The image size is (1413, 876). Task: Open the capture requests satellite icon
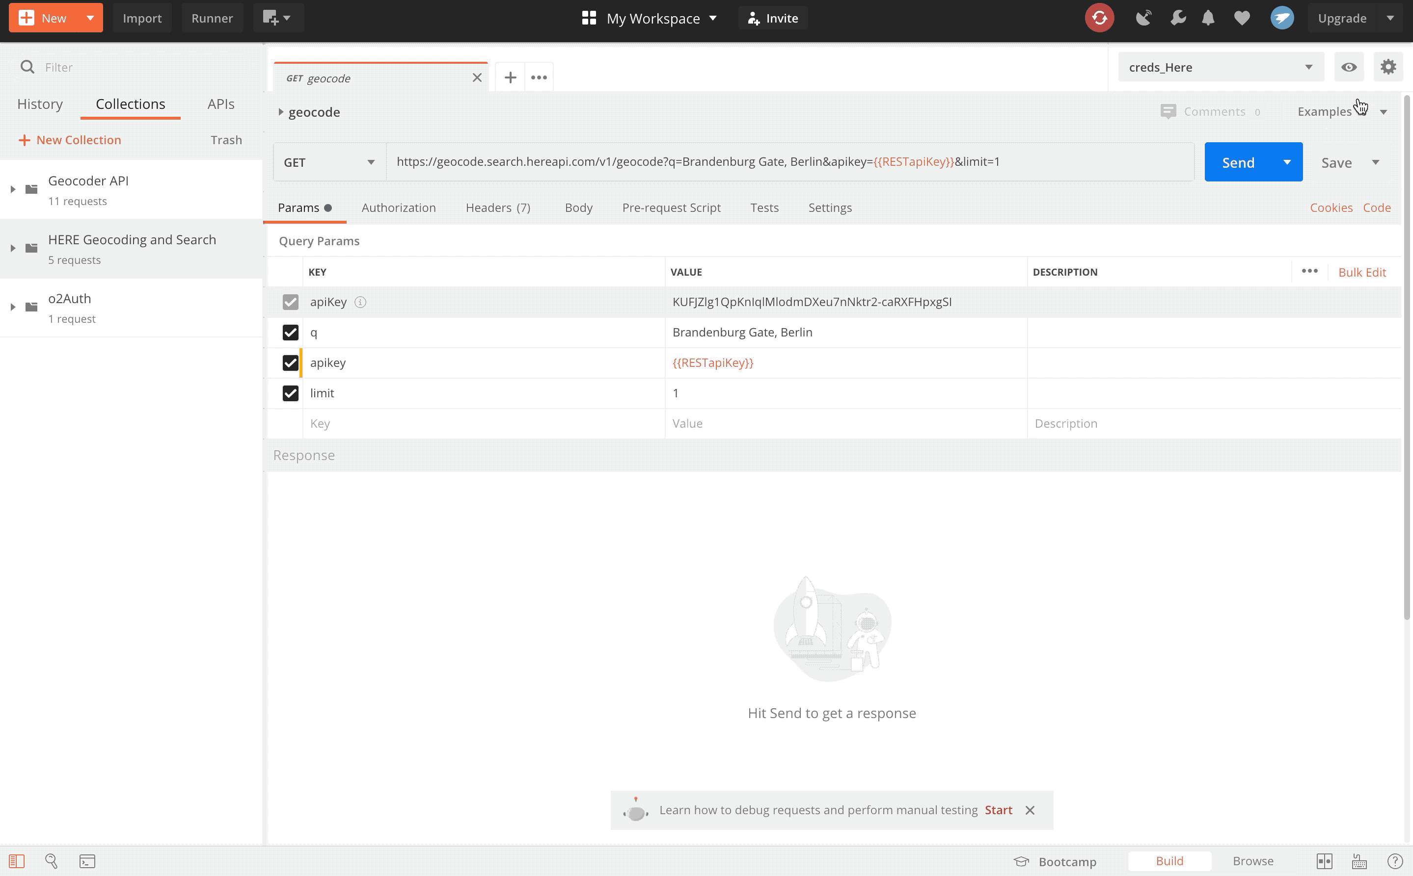1143,18
